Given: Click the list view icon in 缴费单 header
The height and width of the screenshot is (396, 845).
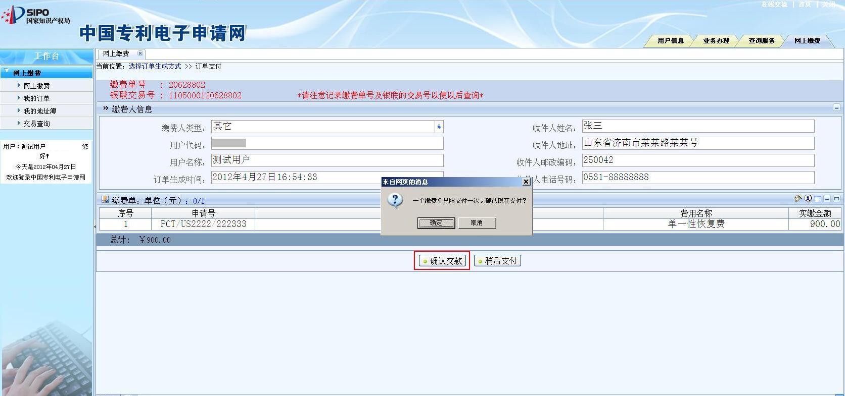Looking at the screenshot, I should coord(818,199).
